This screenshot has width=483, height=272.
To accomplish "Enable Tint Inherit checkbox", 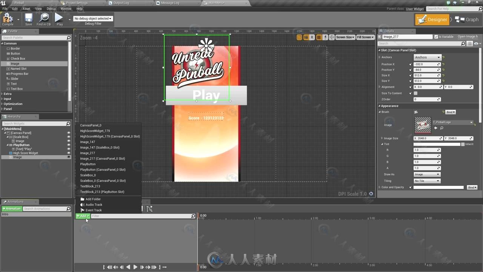I will 463,144.
